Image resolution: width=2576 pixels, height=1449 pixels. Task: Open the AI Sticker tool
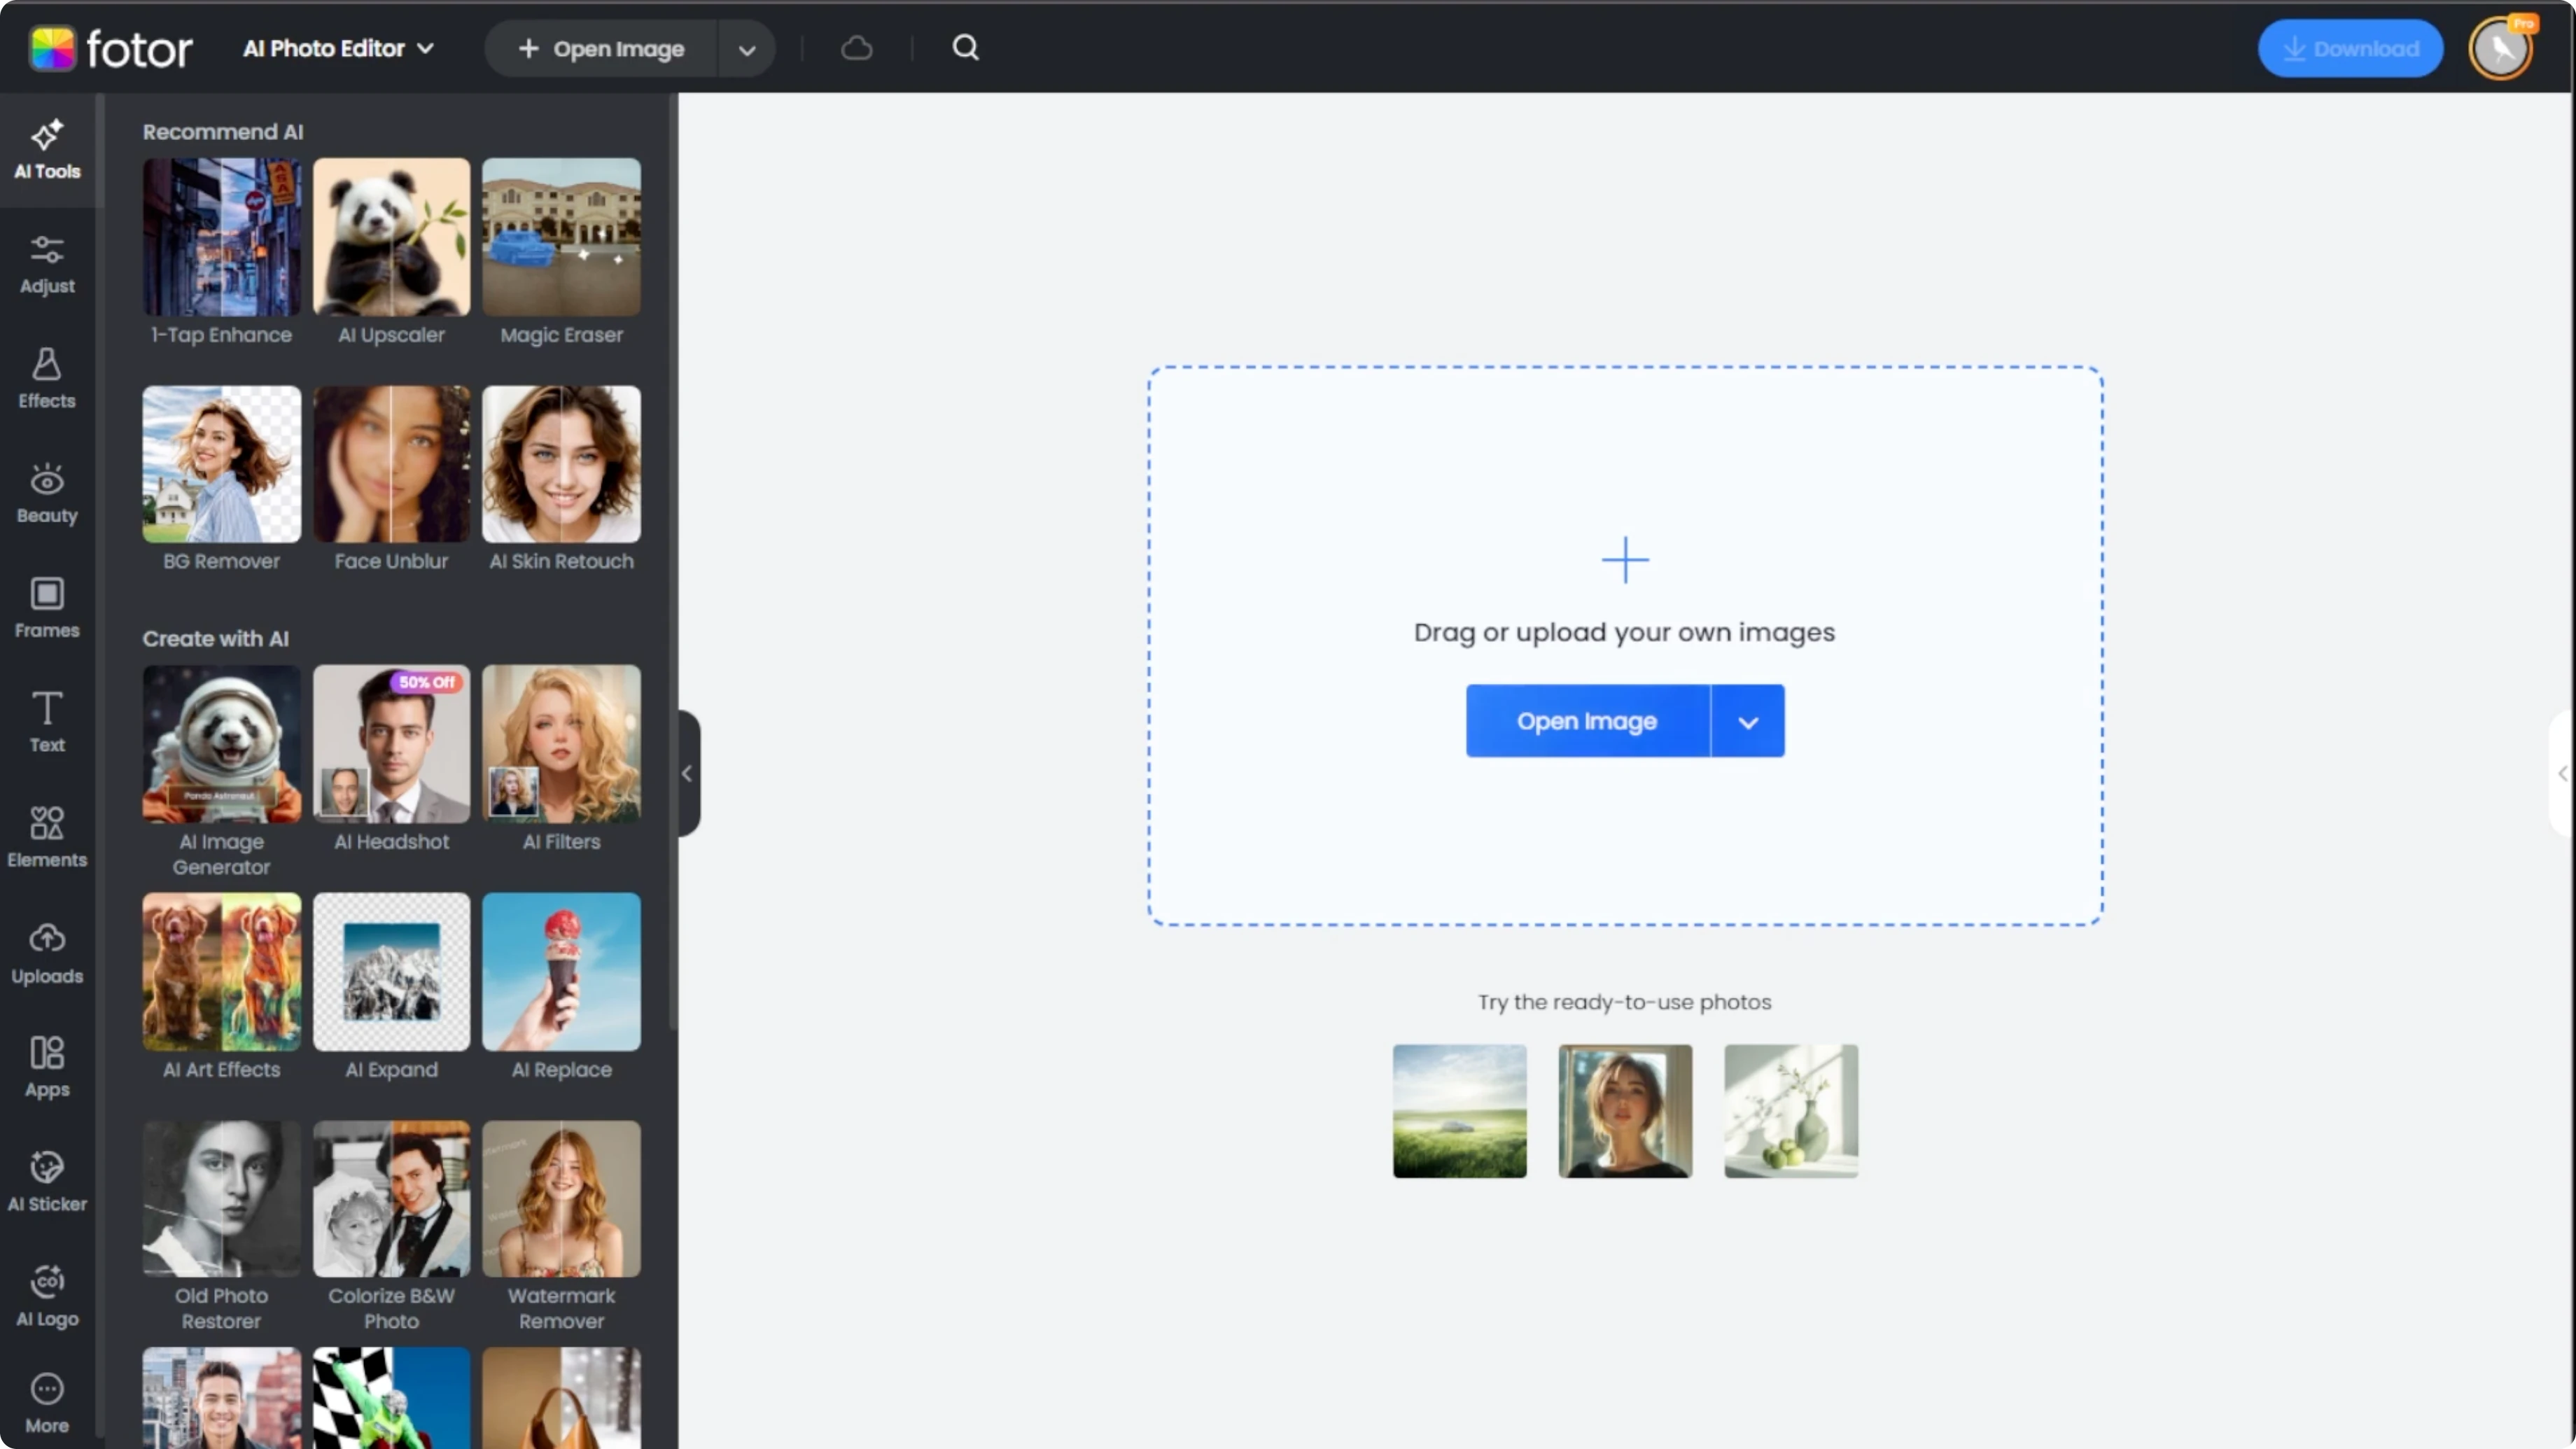click(x=47, y=1182)
